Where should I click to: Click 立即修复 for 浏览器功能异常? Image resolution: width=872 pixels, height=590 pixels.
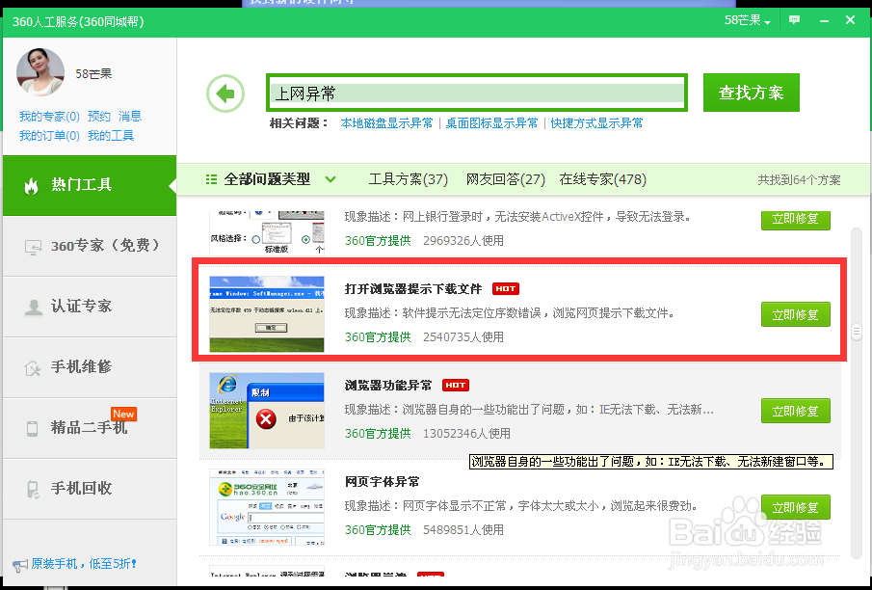point(796,411)
